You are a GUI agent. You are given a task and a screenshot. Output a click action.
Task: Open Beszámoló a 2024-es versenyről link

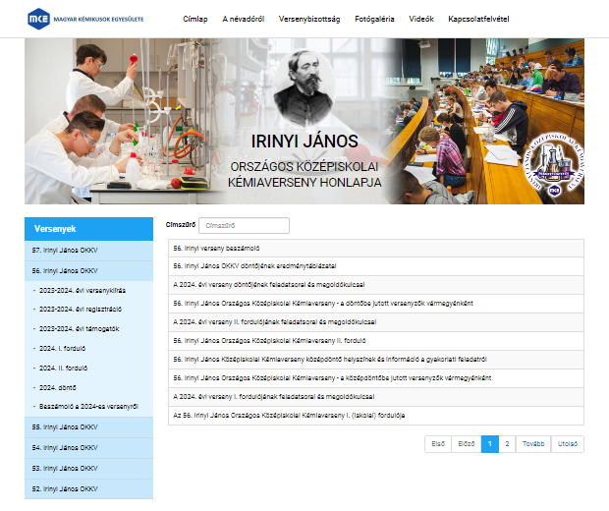(x=88, y=407)
